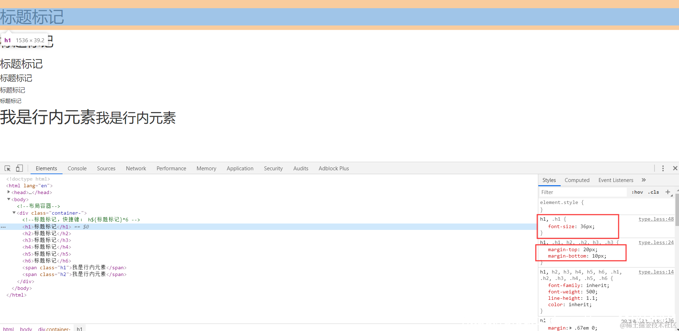Open the Audits tab
This screenshot has height=331, width=679.
tap(301, 169)
